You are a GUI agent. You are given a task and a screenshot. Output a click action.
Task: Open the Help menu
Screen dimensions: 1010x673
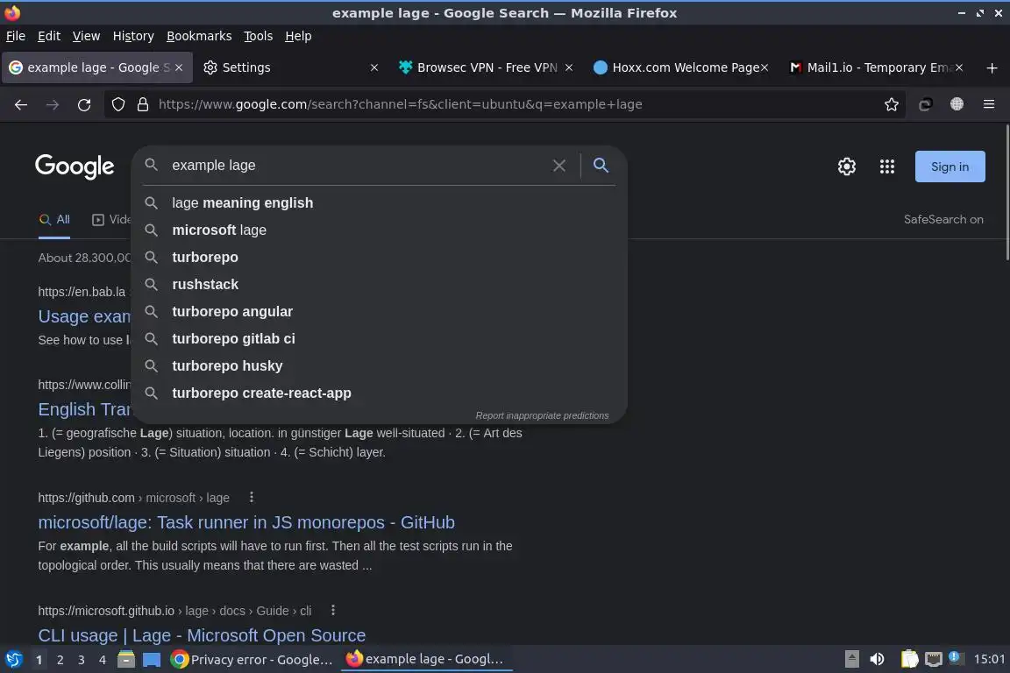click(298, 36)
